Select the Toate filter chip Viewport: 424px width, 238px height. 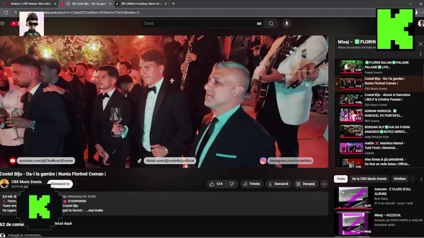pyautogui.click(x=341, y=179)
